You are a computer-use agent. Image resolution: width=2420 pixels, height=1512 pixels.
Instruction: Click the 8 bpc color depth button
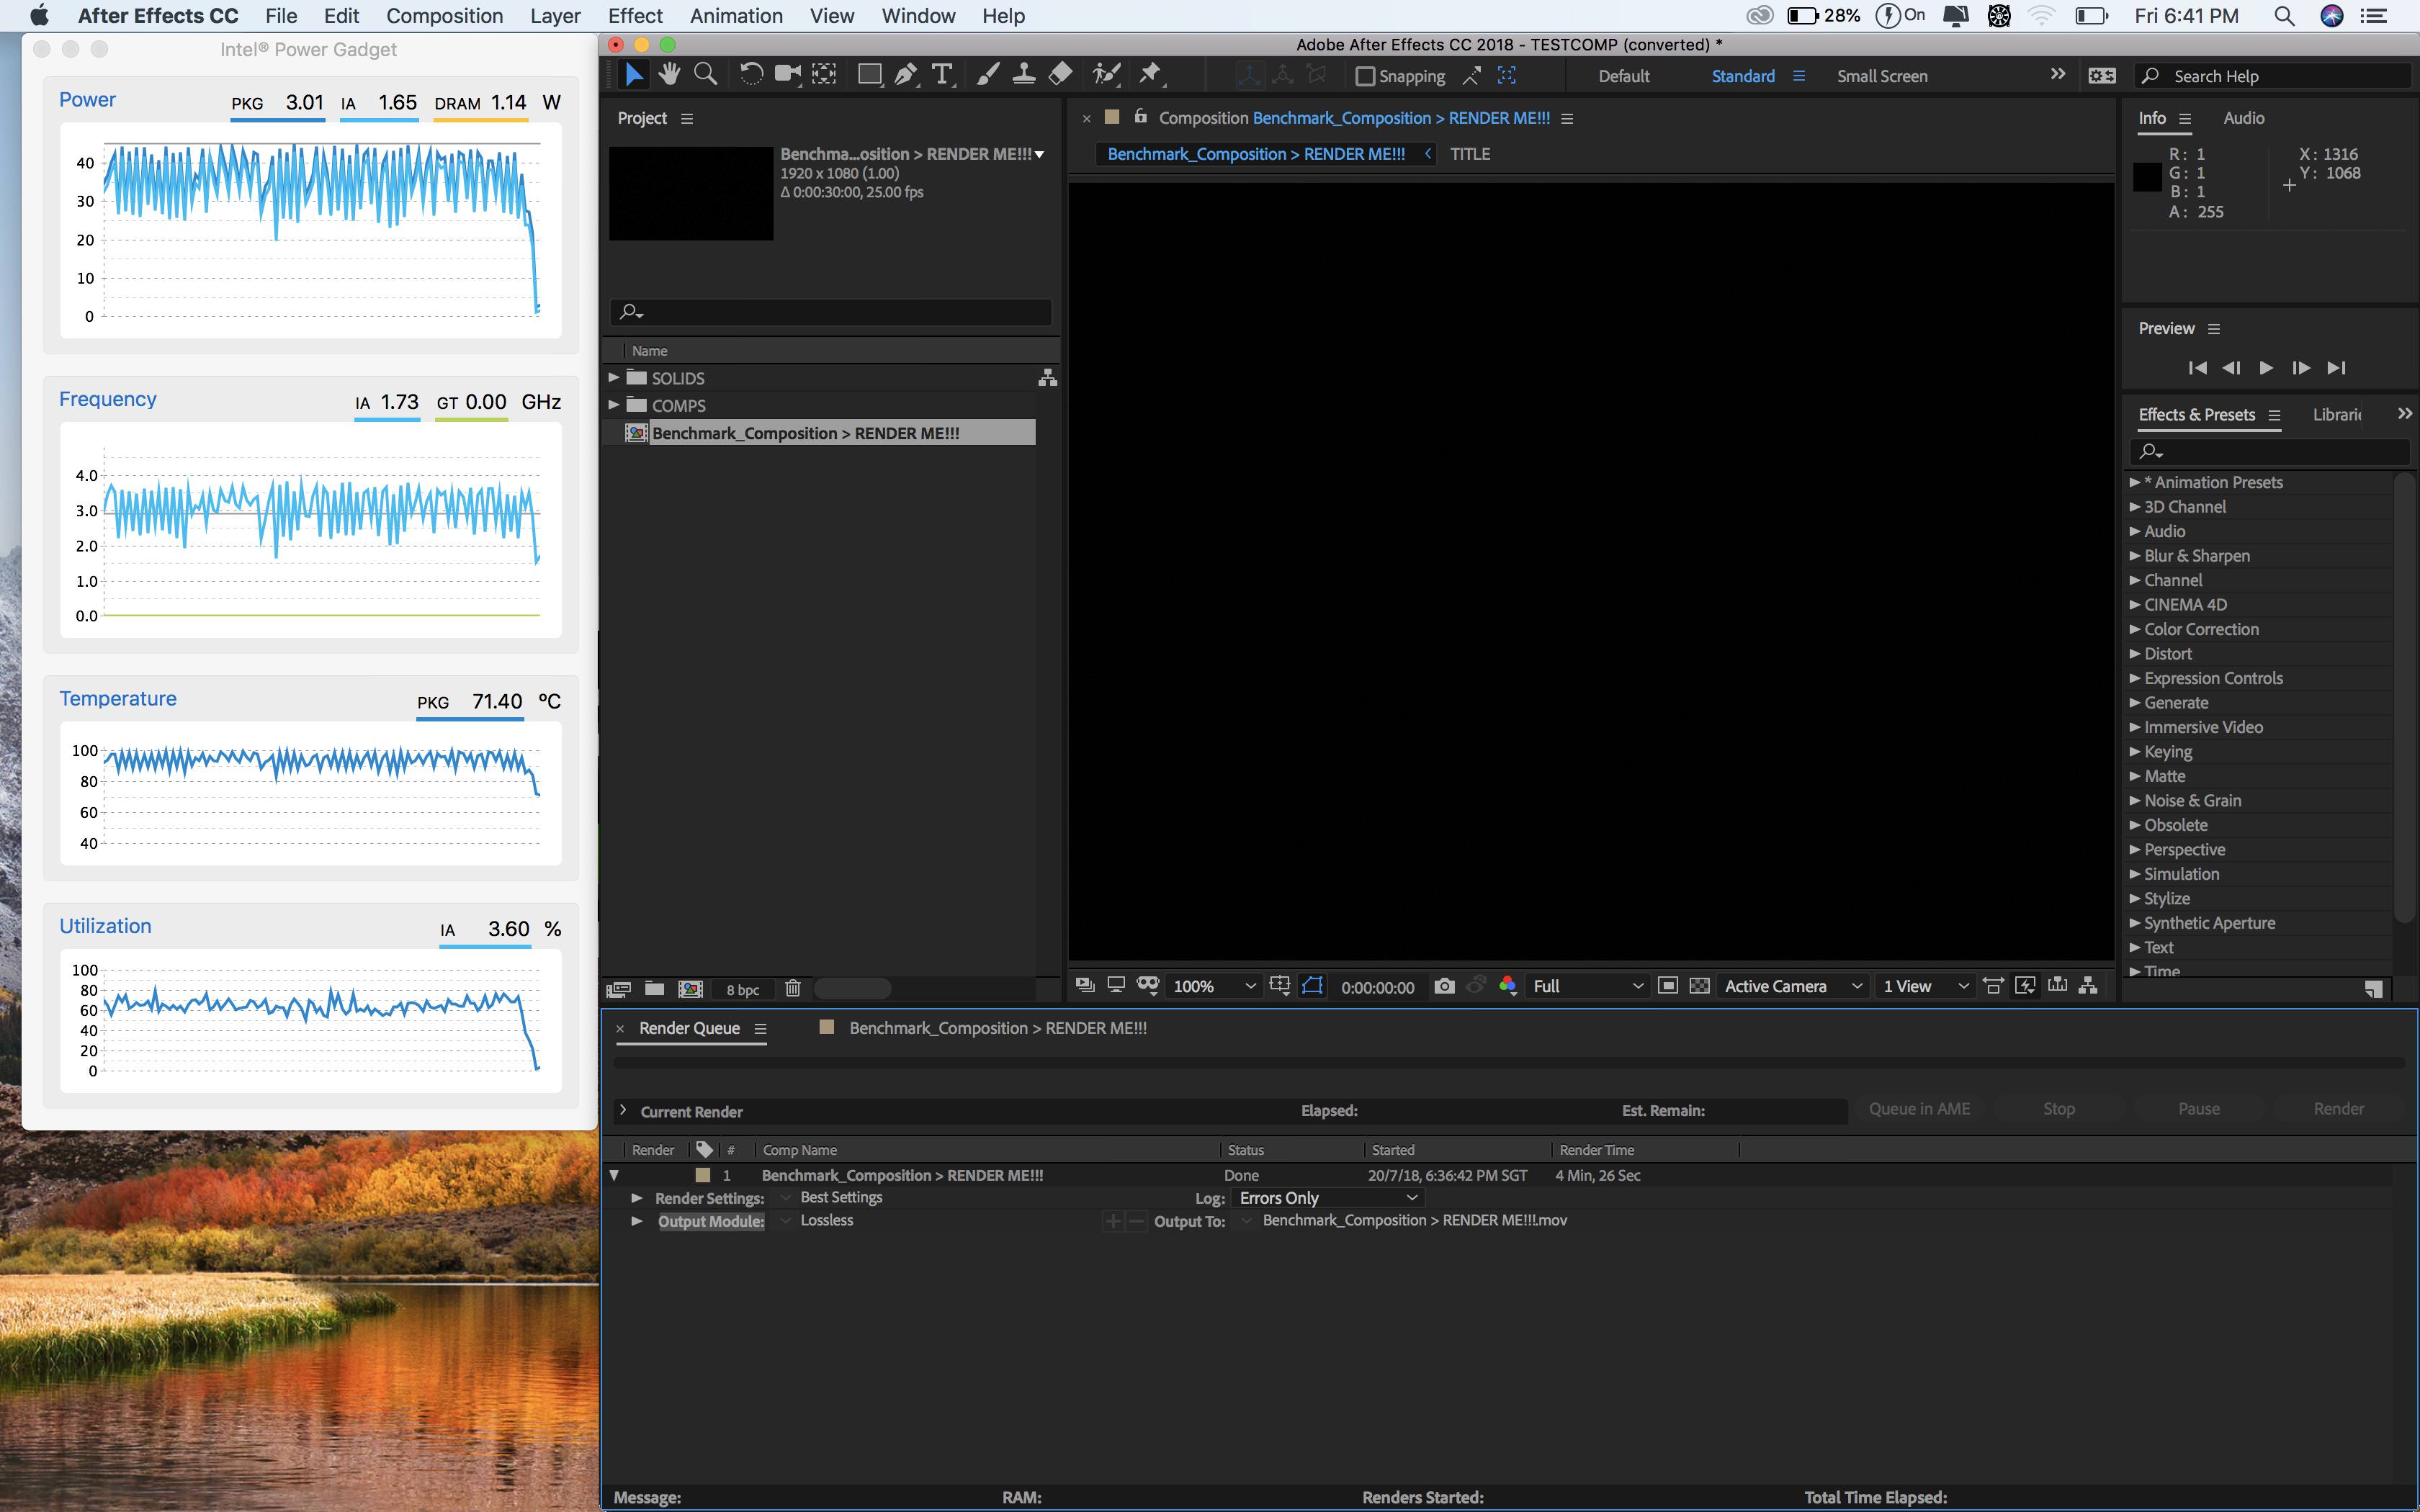tap(743, 990)
